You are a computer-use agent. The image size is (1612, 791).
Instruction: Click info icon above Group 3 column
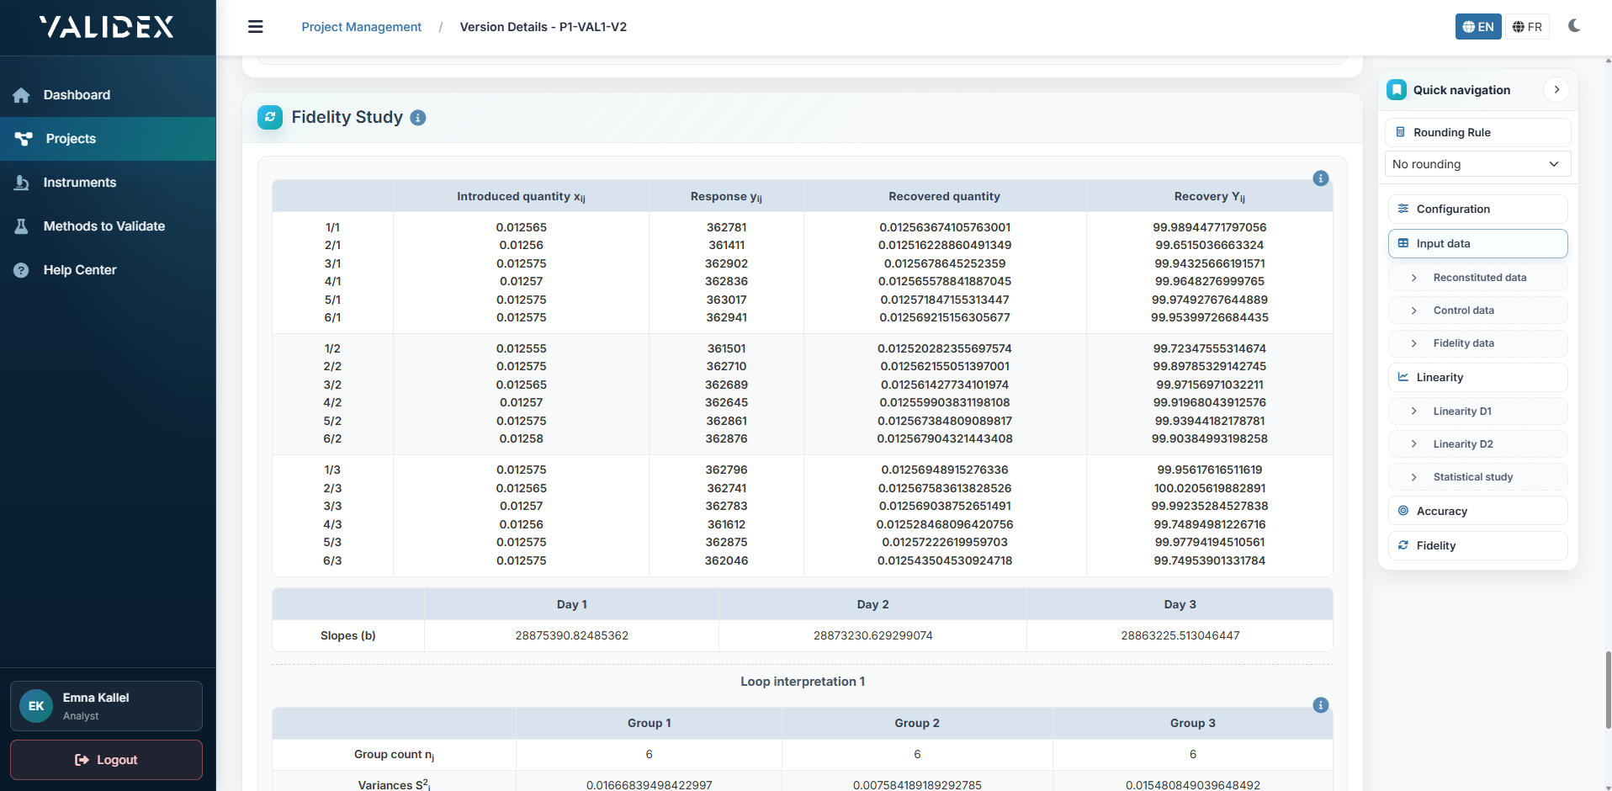pyautogui.click(x=1320, y=705)
